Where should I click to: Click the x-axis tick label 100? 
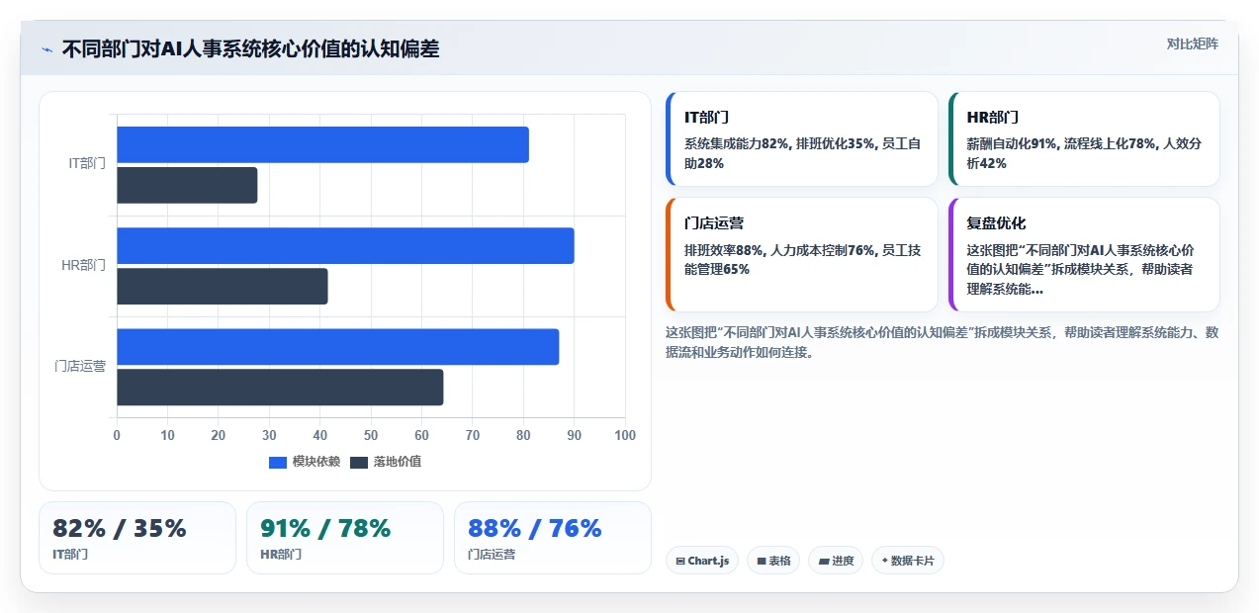tap(625, 435)
